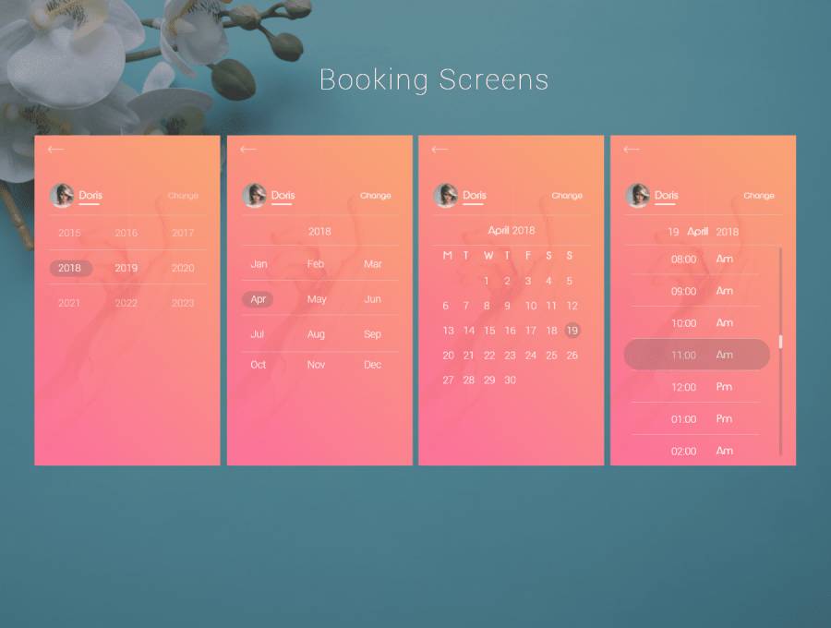This screenshot has width=831, height=628.
Task: Tap Doris's avatar on the calendar screen
Action: point(446,195)
